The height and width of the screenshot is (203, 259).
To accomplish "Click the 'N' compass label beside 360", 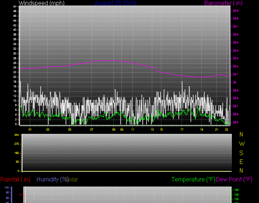I will click(x=241, y=135).
